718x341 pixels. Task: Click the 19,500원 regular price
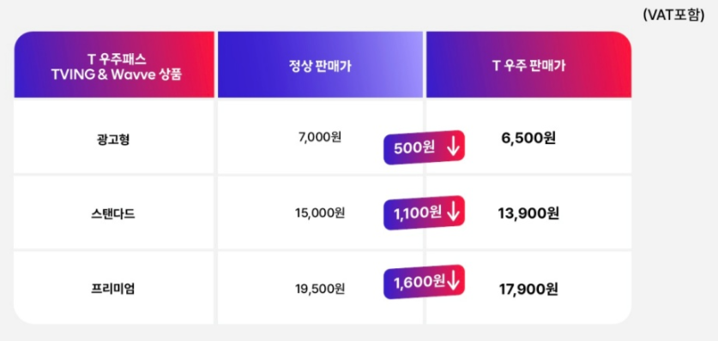(x=320, y=289)
